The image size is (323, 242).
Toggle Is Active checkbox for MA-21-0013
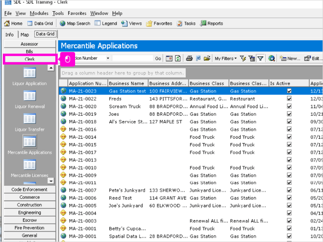pyautogui.click(x=289, y=160)
